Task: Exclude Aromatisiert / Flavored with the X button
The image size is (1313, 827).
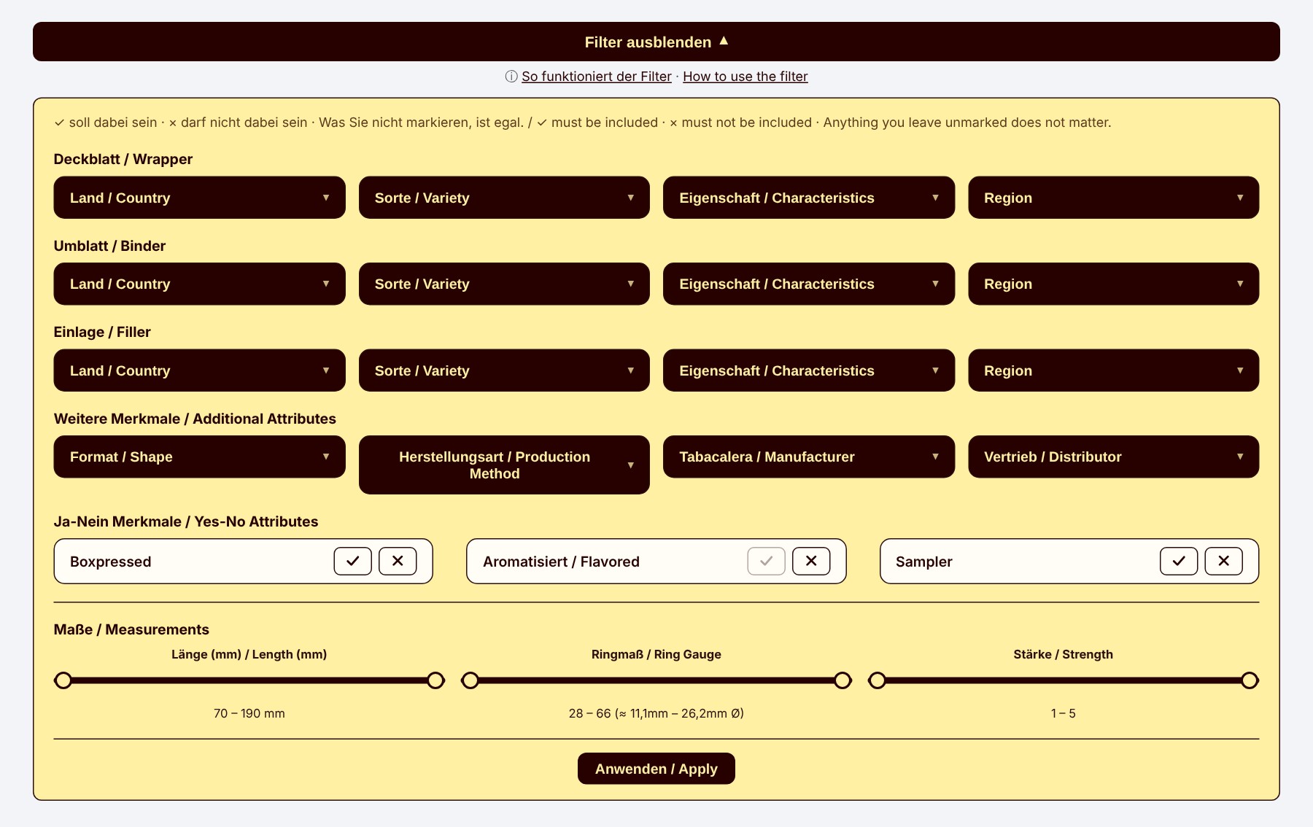Action: click(811, 561)
